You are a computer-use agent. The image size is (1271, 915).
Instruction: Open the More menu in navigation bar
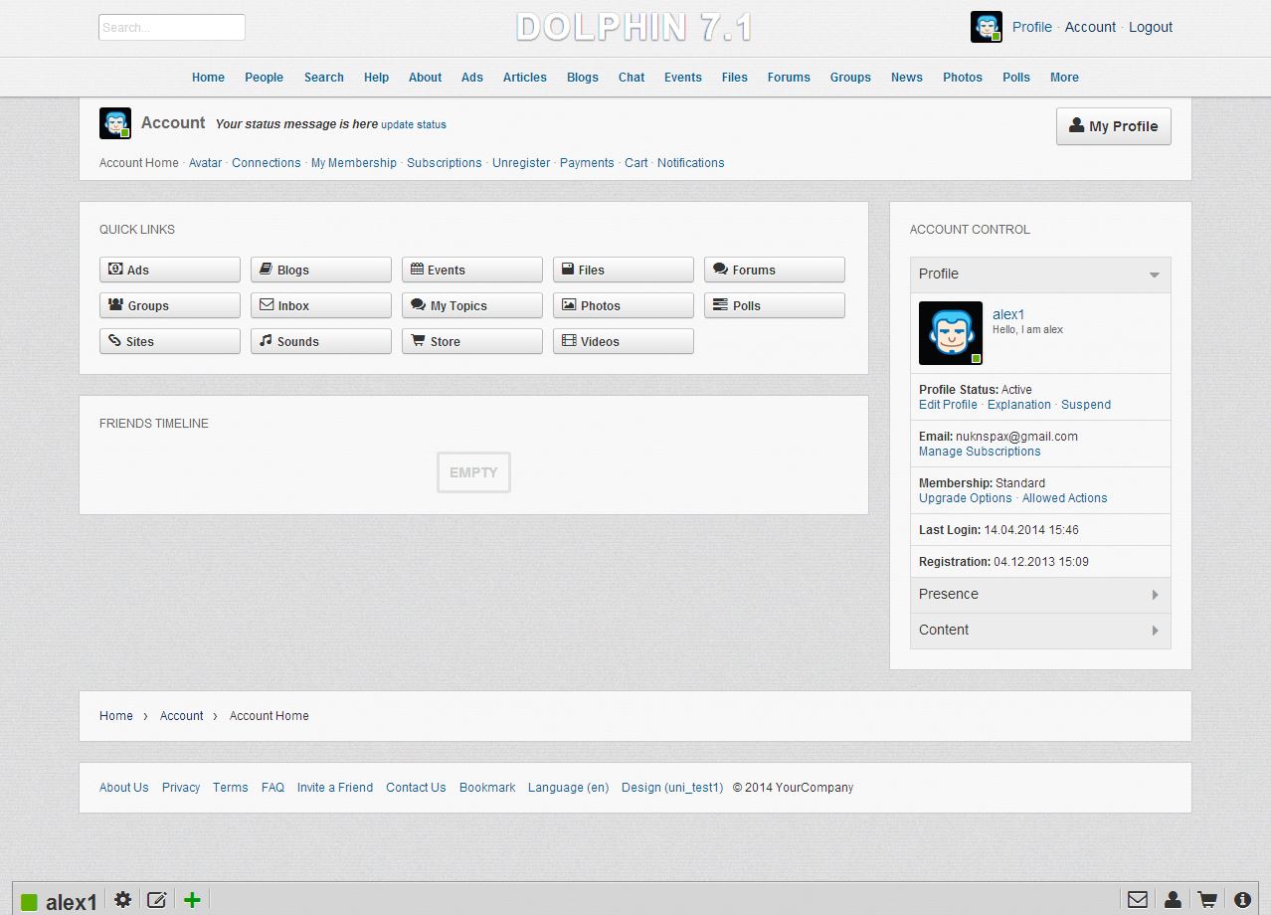[x=1064, y=78]
